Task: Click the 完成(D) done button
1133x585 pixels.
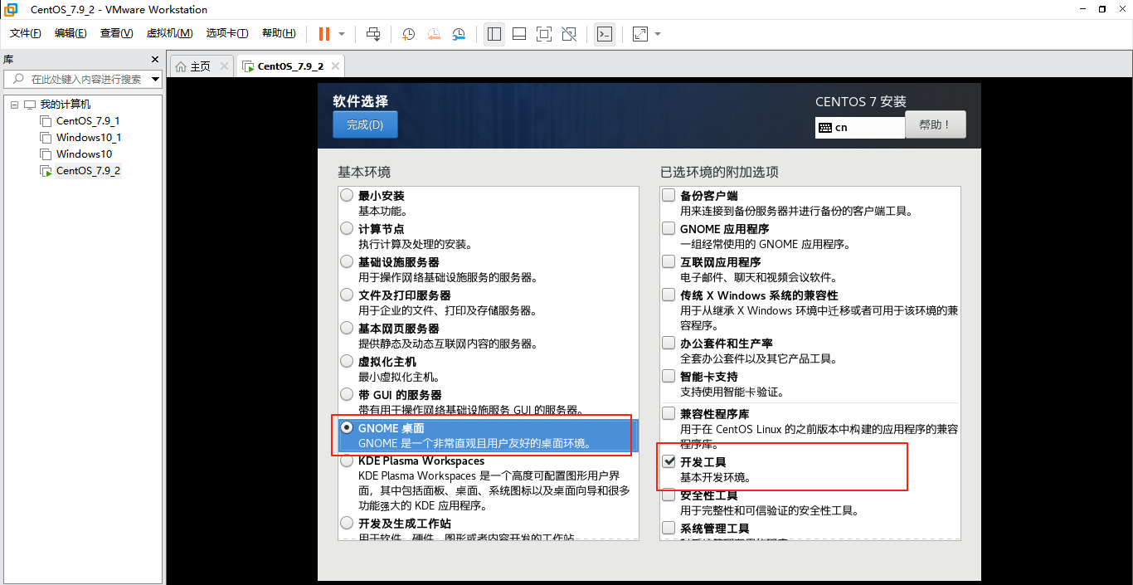Action: 365,124
